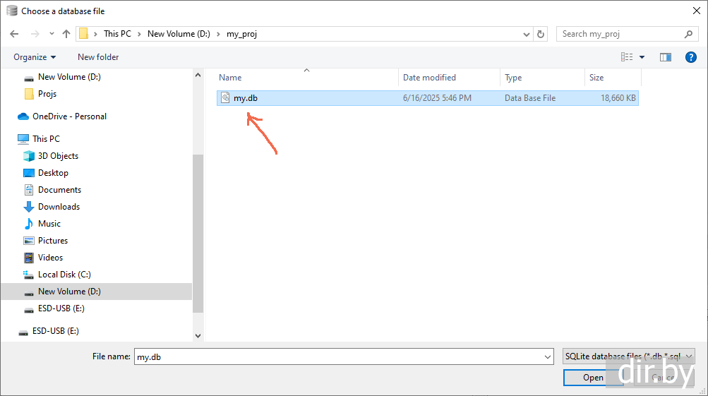Open Documents in the navigation pane

[x=59, y=190]
